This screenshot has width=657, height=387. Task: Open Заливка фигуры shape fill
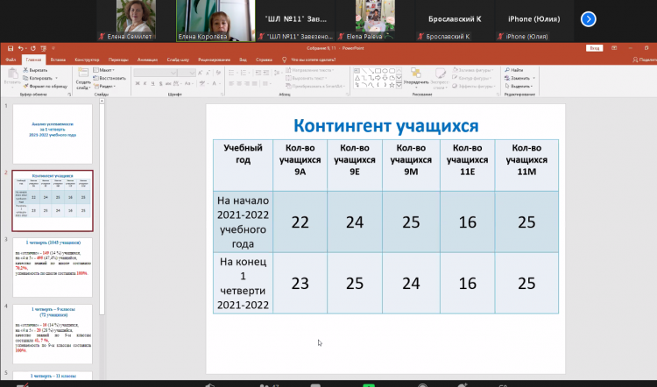click(x=473, y=70)
